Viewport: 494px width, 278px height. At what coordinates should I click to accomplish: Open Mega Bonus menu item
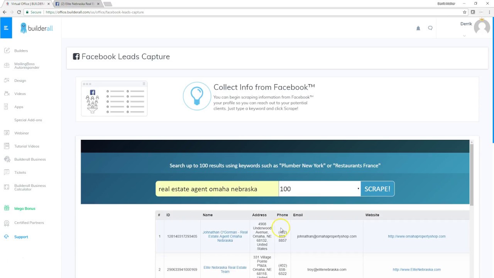click(x=25, y=208)
